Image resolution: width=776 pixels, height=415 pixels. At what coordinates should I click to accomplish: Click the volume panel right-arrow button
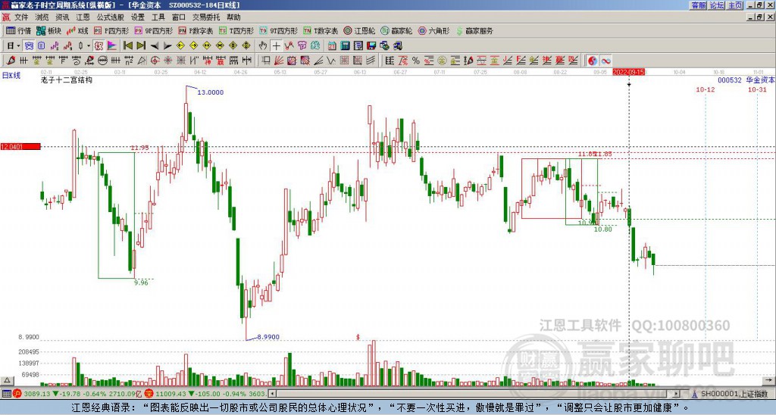tap(770, 380)
